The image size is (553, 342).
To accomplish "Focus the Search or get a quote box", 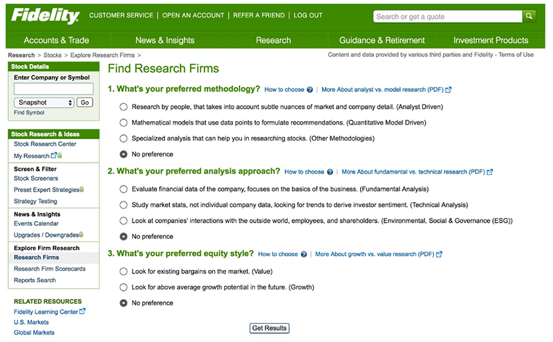I will pyautogui.click(x=447, y=16).
